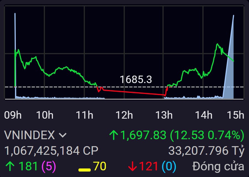Click the unchanged stocks count 70
Viewport: 249px width, 177px height.
[x=100, y=166]
